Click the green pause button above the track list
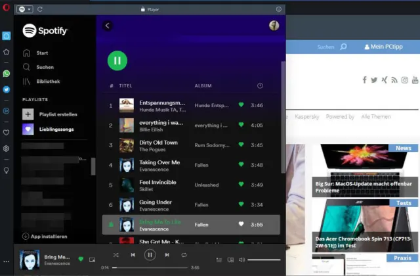 pos(117,61)
